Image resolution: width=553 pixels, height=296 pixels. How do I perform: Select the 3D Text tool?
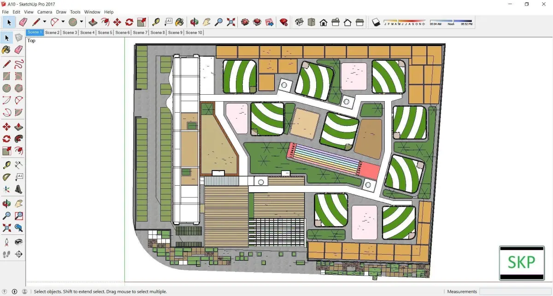[18, 189]
